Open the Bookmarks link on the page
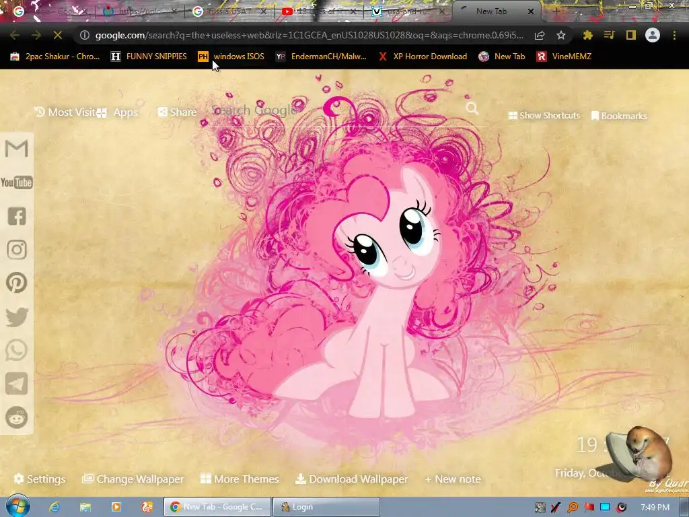 (619, 116)
